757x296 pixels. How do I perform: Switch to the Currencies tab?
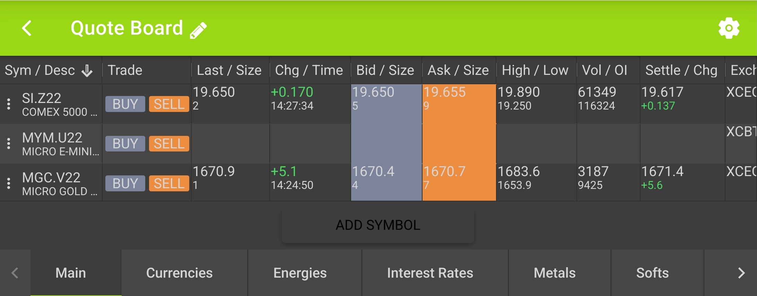point(179,273)
